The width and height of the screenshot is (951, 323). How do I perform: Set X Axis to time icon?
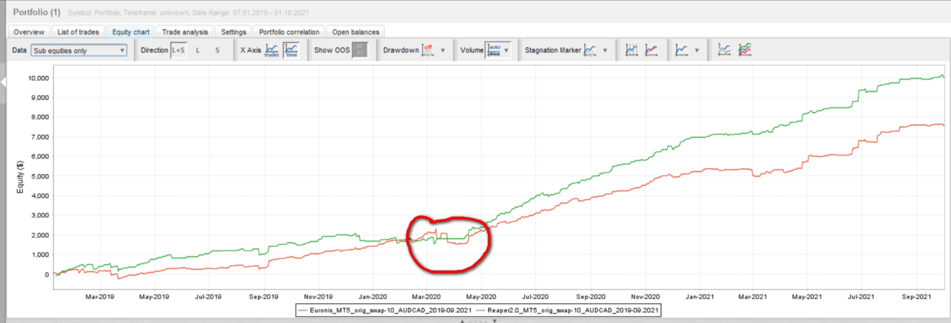[x=291, y=50]
